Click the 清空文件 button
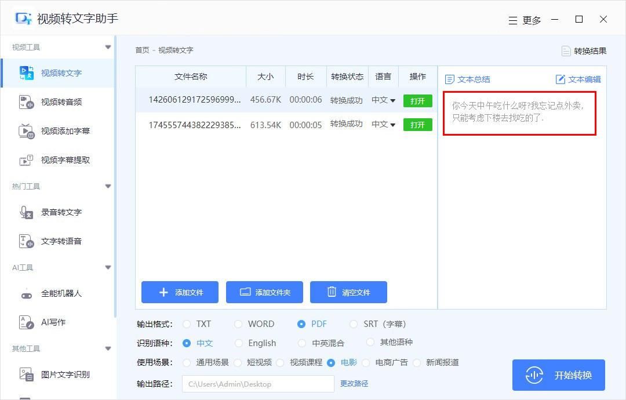Viewport: 626px width, 400px height. (x=348, y=292)
